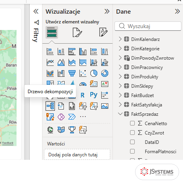The width and height of the screenshot is (183, 184).
Task: Select the shape map visual
Action: [x=61, y=130]
